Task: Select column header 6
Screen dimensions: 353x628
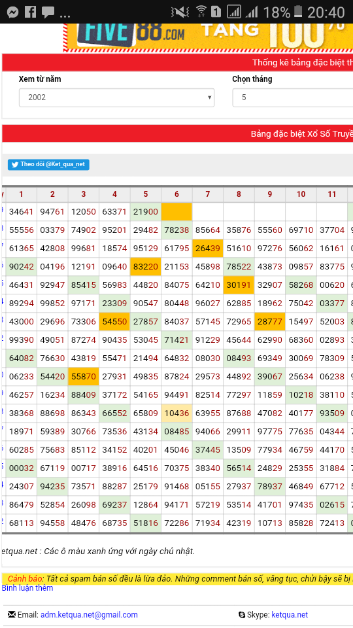Action: pos(177,194)
